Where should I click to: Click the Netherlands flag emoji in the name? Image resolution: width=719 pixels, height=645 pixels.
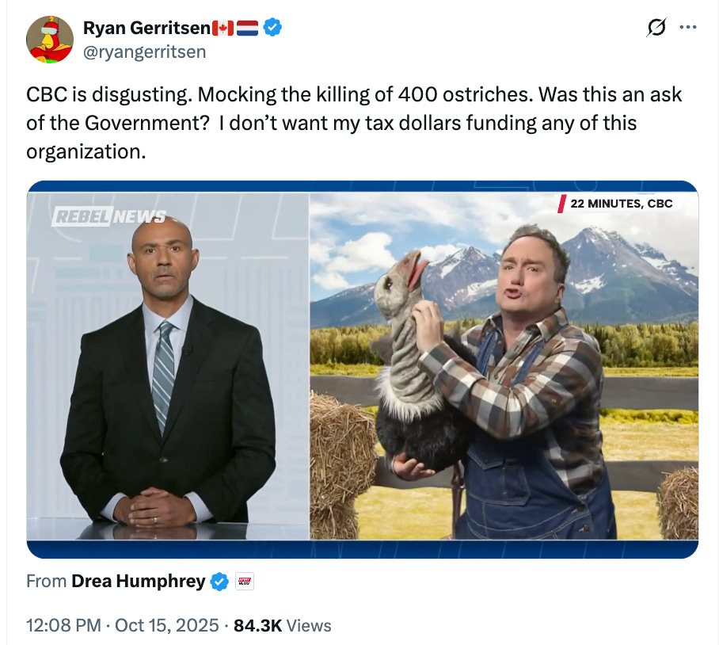click(247, 28)
